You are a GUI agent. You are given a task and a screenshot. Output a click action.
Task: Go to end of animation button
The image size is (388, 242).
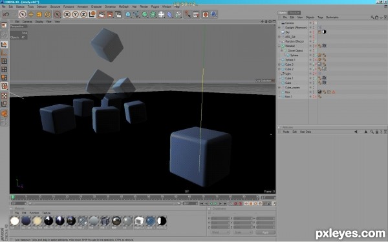click(225, 204)
